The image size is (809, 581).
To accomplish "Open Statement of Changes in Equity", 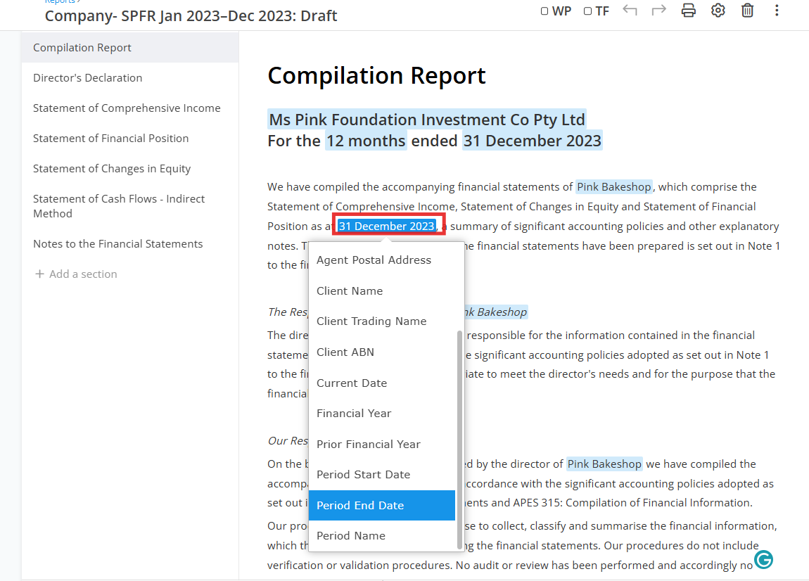I will 130,169.
